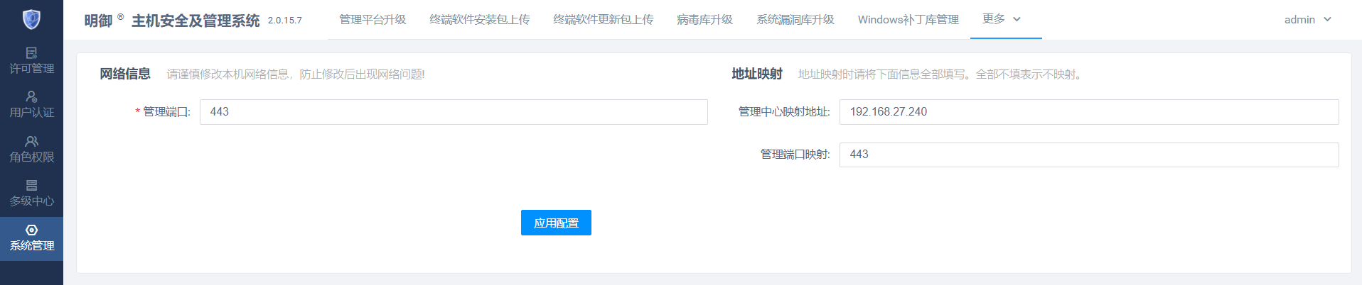
Task: Open the 角色权限 sidebar icon
Action: [x=31, y=141]
